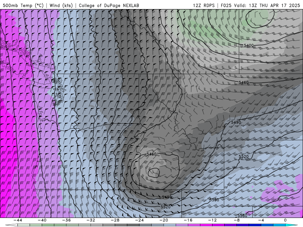Click the '12Z RDPS' model run text
303x227 pixels.
(x=204, y=5)
